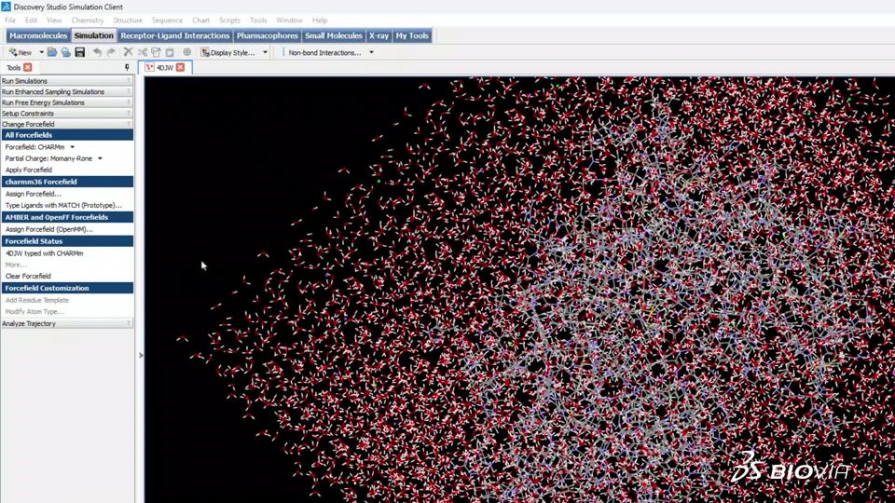The height and width of the screenshot is (503, 895).
Task: Open the Chart menu
Action: 201,20
